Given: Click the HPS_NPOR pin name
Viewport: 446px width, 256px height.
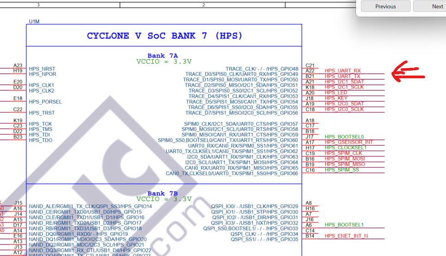Looking at the screenshot, I should [x=42, y=74].
